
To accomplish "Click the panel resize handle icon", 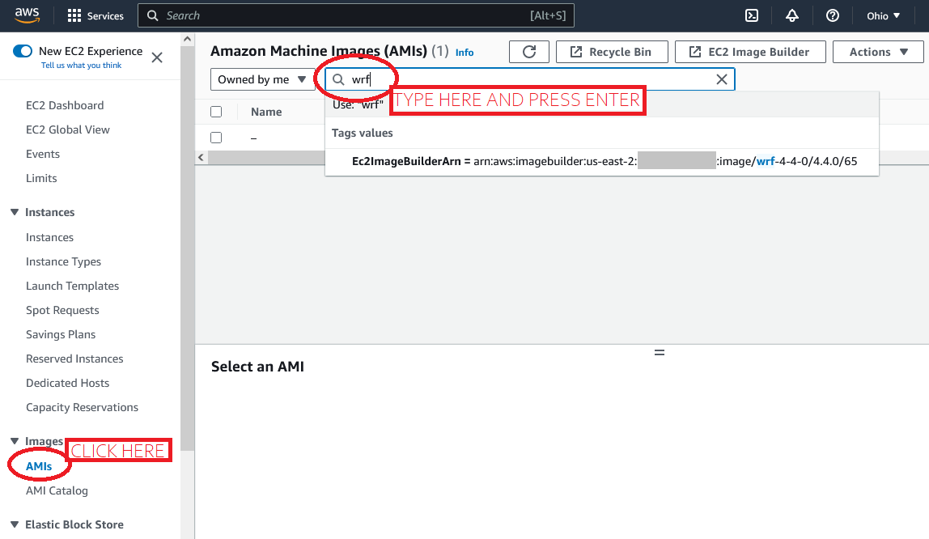I will point(660,352).
